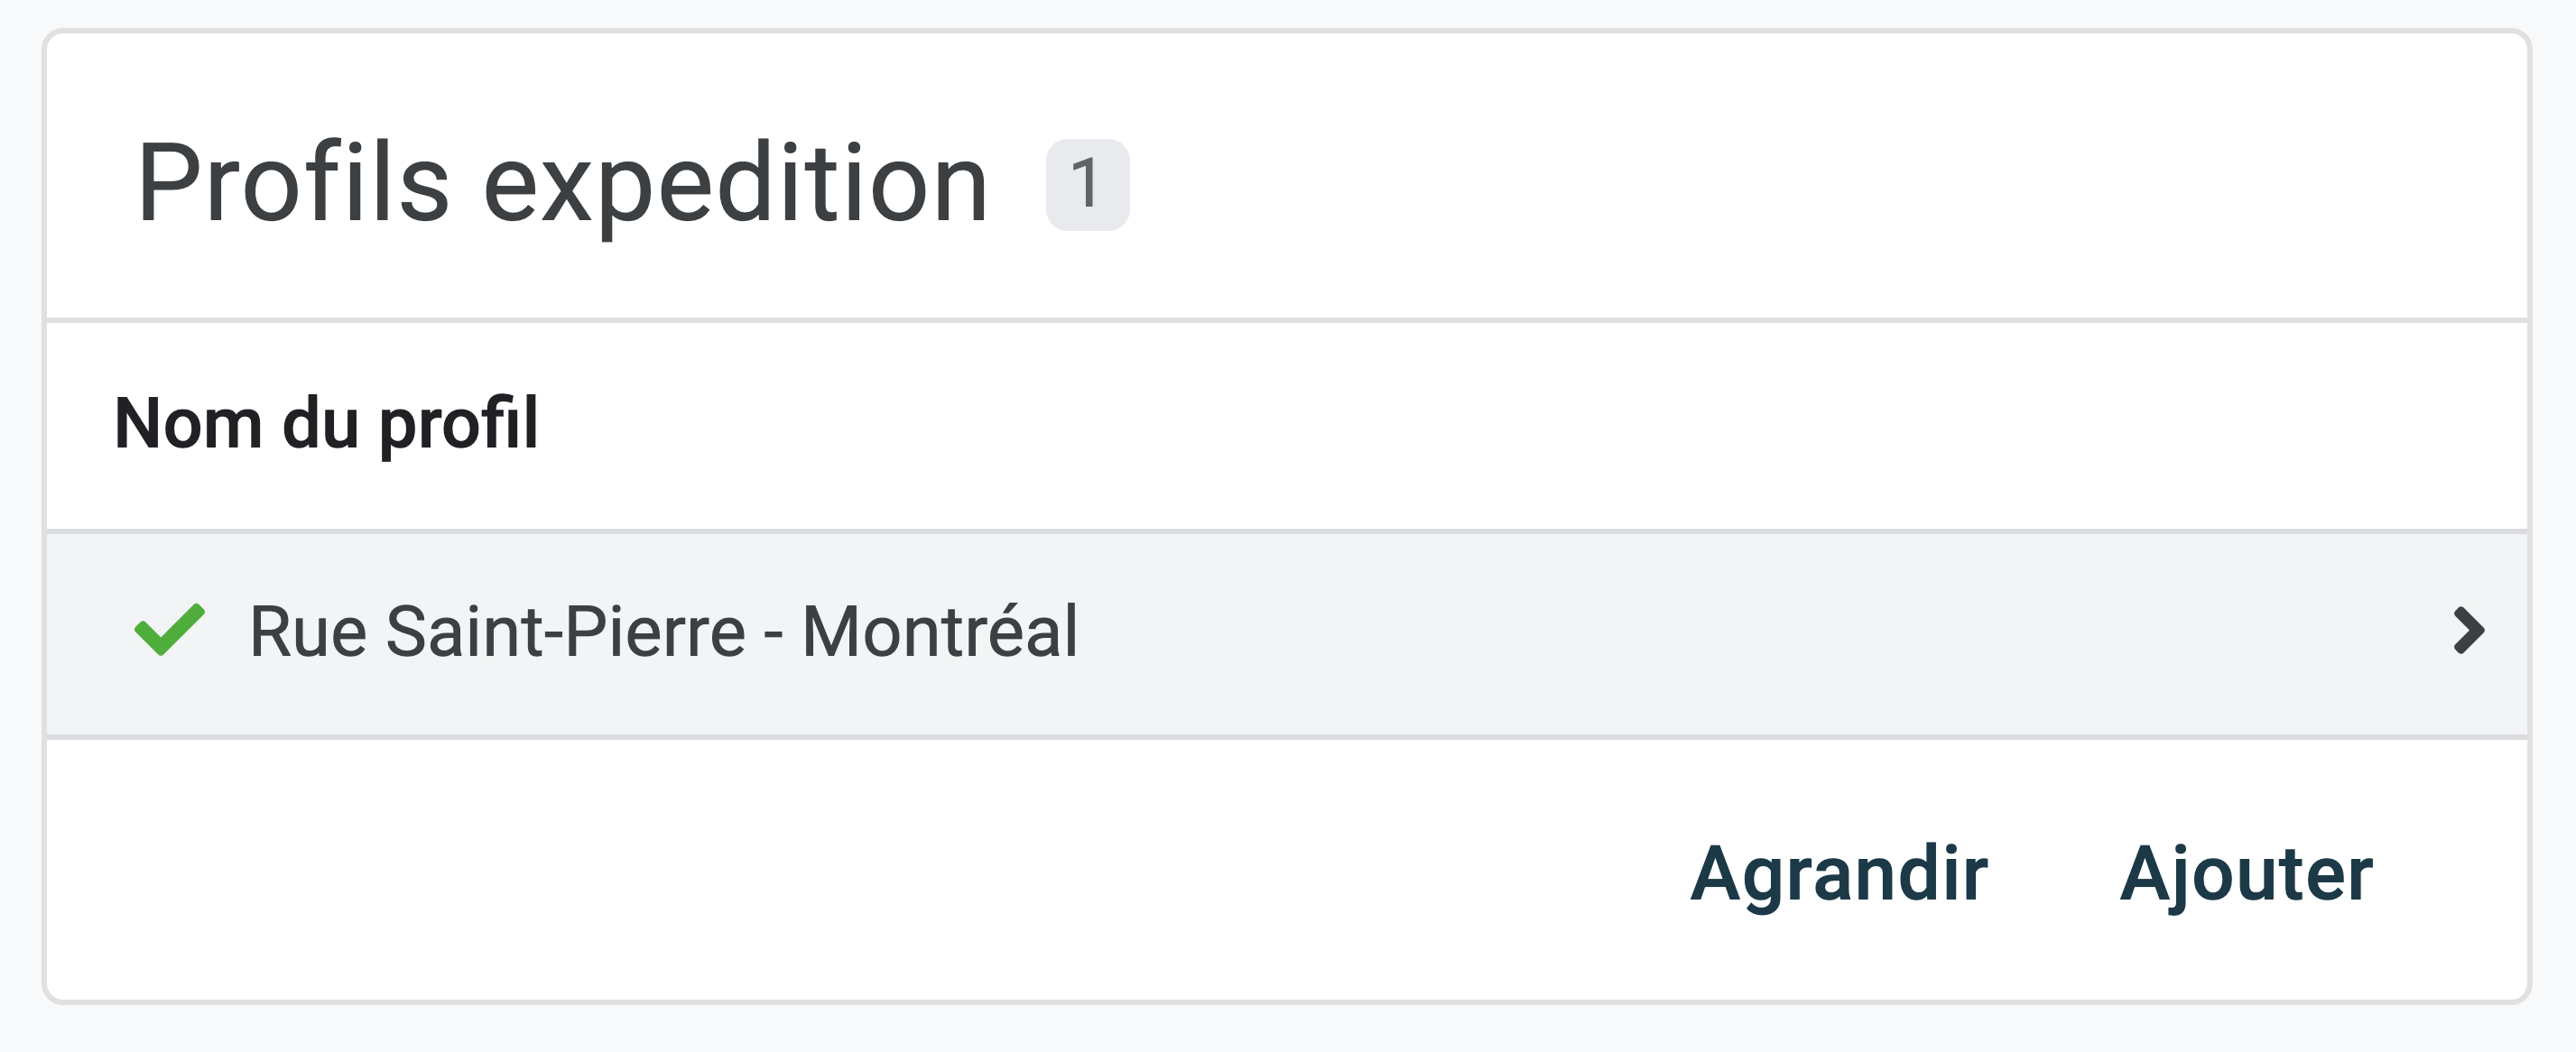The width and height of the screenshot is (2576, 1052).
Task: Click the green checkmark beside Rue Saint-Pierre
Action: point(169,630)
